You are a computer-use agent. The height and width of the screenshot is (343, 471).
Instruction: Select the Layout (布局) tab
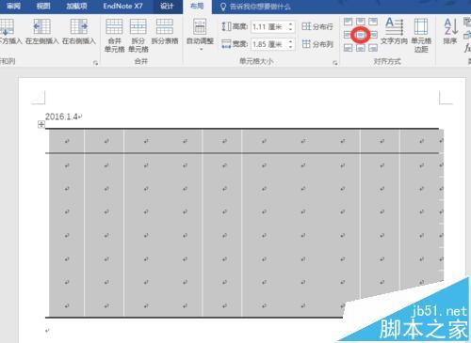[197, 7]
